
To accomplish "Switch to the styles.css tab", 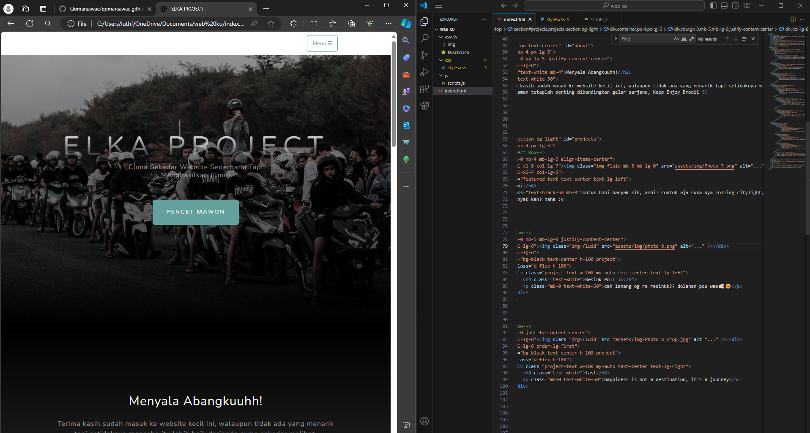I will pos(555,19).
